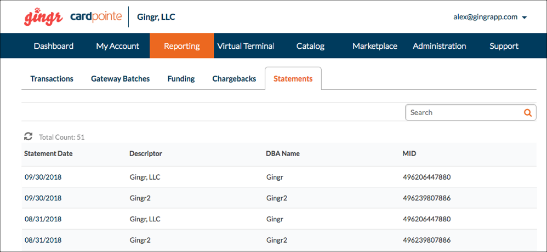This screenshot has width=547, height=252.
Task: Click Descriptor Gingr2 in 08/31/2018 row
Action: click(x=140, y=240)
